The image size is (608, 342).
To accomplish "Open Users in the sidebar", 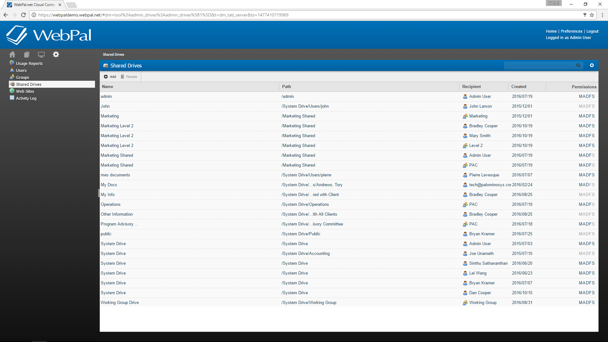I will click(x=21, y=70).
